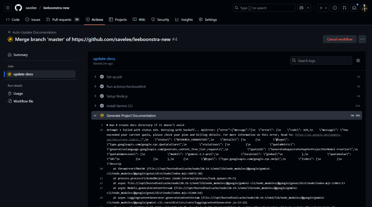This screenshot has width=372, height=207.
Task: Click the checkout@v4 step success checkmark
Action: pos(102,86)
